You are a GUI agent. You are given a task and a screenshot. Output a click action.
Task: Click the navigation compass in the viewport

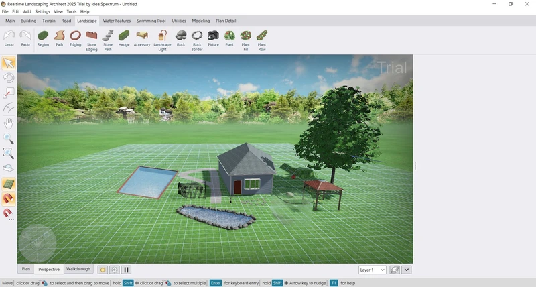point(38,243)
